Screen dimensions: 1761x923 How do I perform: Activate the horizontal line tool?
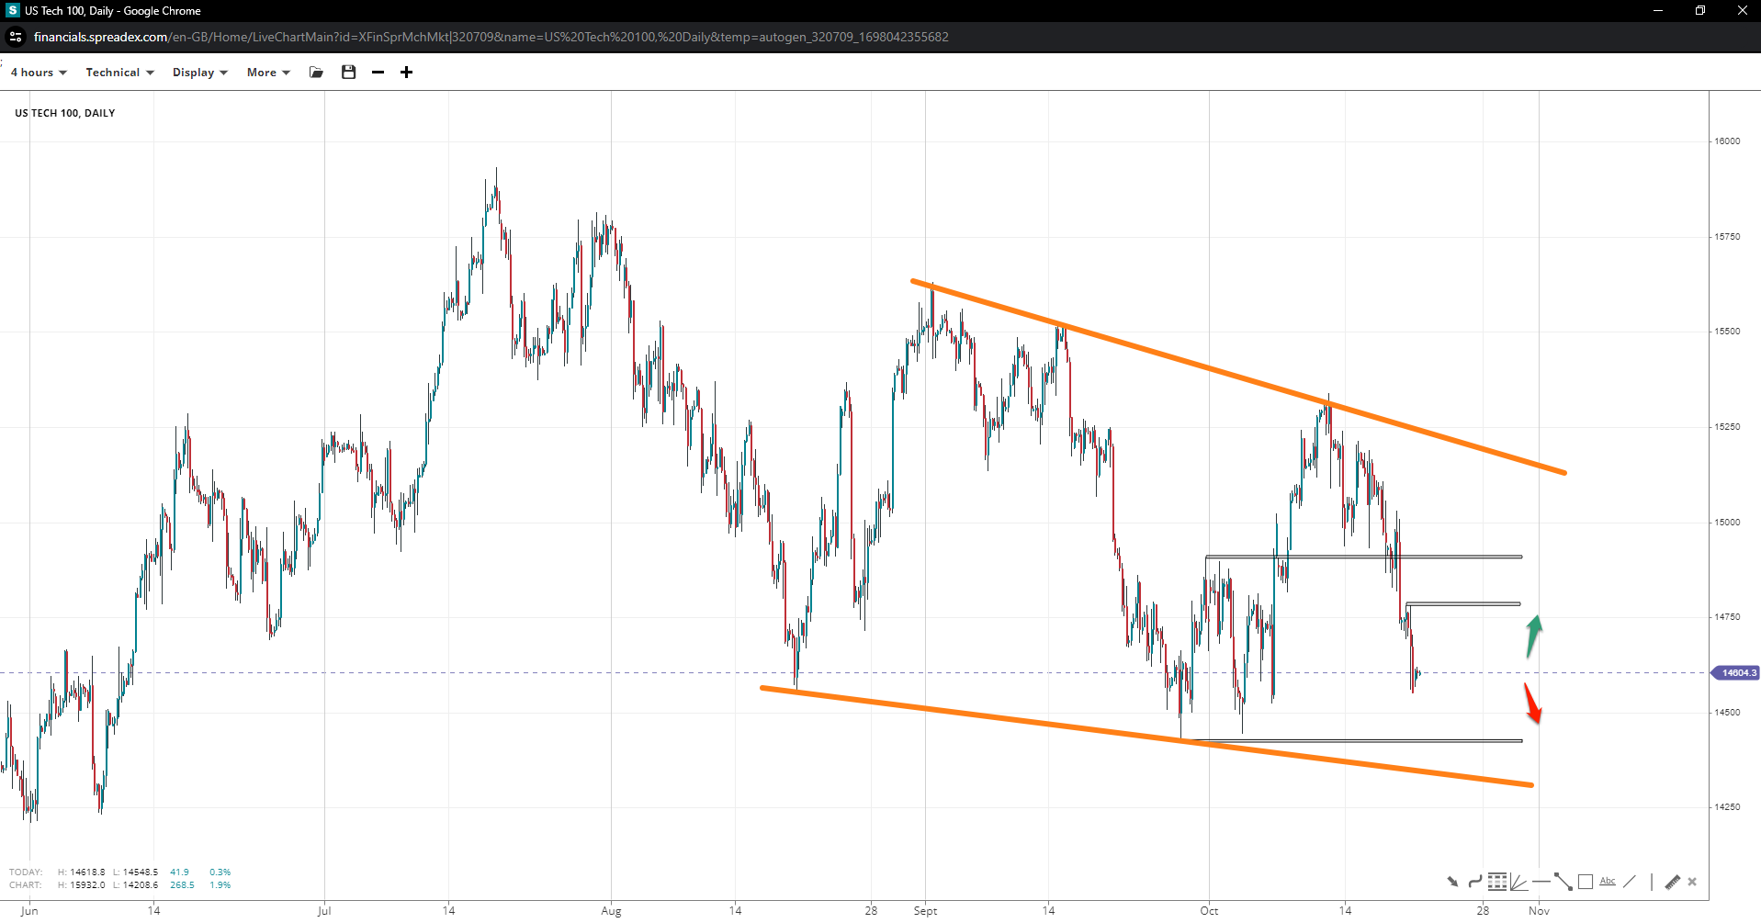tap(1541, 882)
